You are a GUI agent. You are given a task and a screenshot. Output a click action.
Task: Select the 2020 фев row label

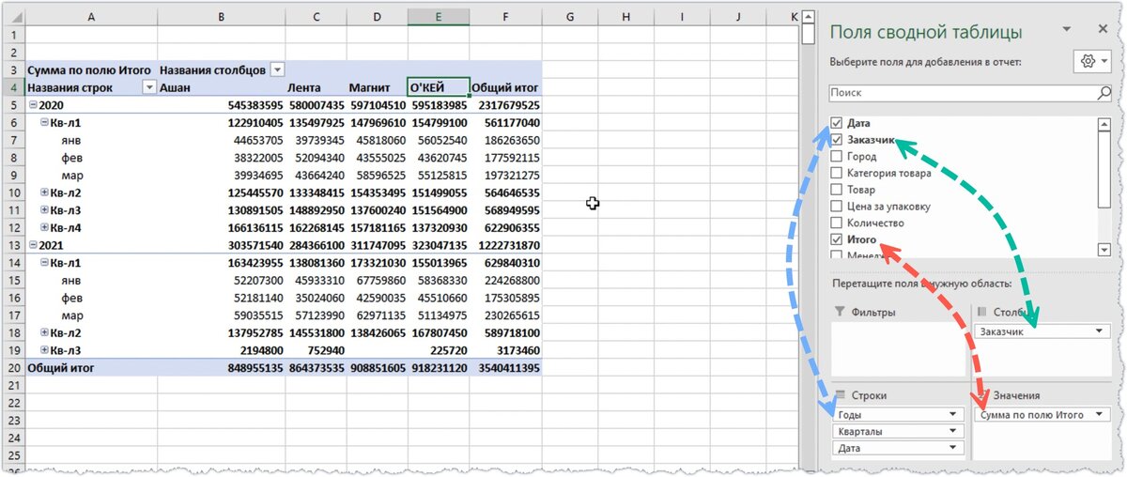click(91, 157)
